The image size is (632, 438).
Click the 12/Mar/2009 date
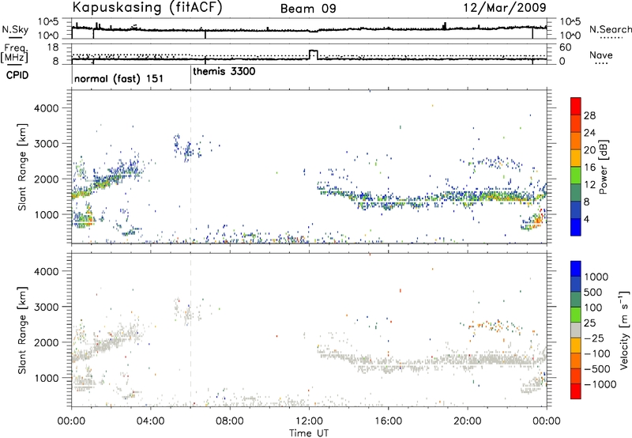pos(505,8)
